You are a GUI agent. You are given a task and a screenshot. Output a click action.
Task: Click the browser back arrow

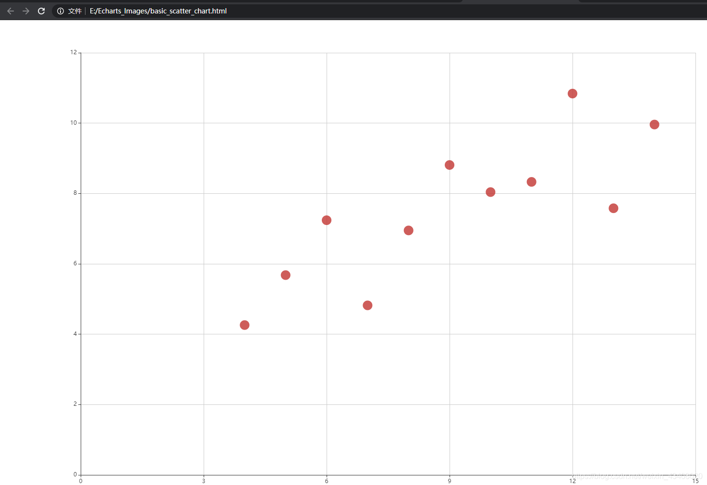click(x=11, y=11)
